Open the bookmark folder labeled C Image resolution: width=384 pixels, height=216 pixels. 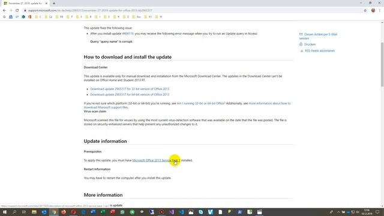(38, 17)
